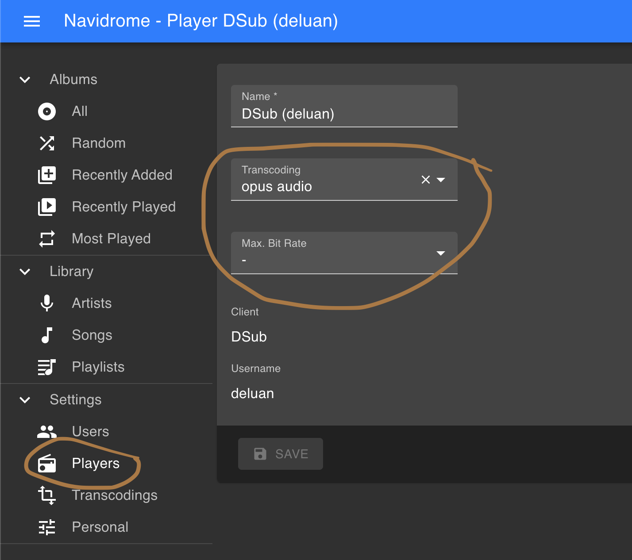Clear the opus audio transcoding selection
The image size is (632, 560).
425,180
